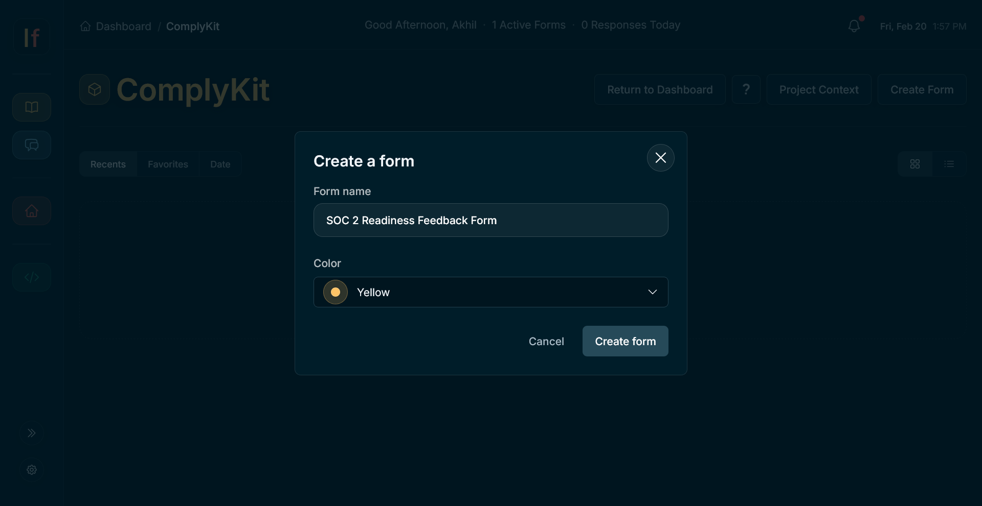Select the Date tab
The height and width of the screenshot is (506, 982).
[220, 164]
